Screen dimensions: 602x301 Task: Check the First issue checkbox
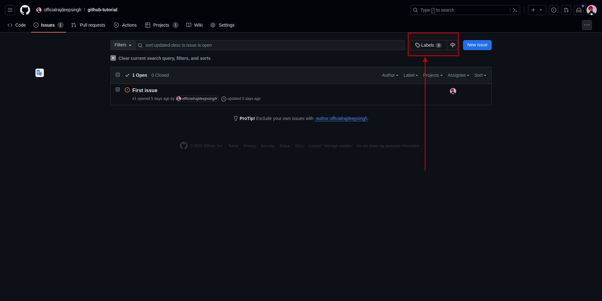[x=118, y=90]
